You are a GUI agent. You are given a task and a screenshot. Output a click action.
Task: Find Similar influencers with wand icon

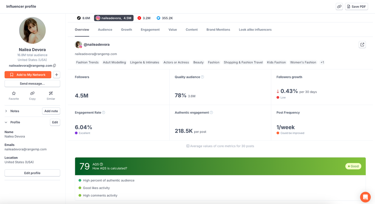(x=51, y=95)
